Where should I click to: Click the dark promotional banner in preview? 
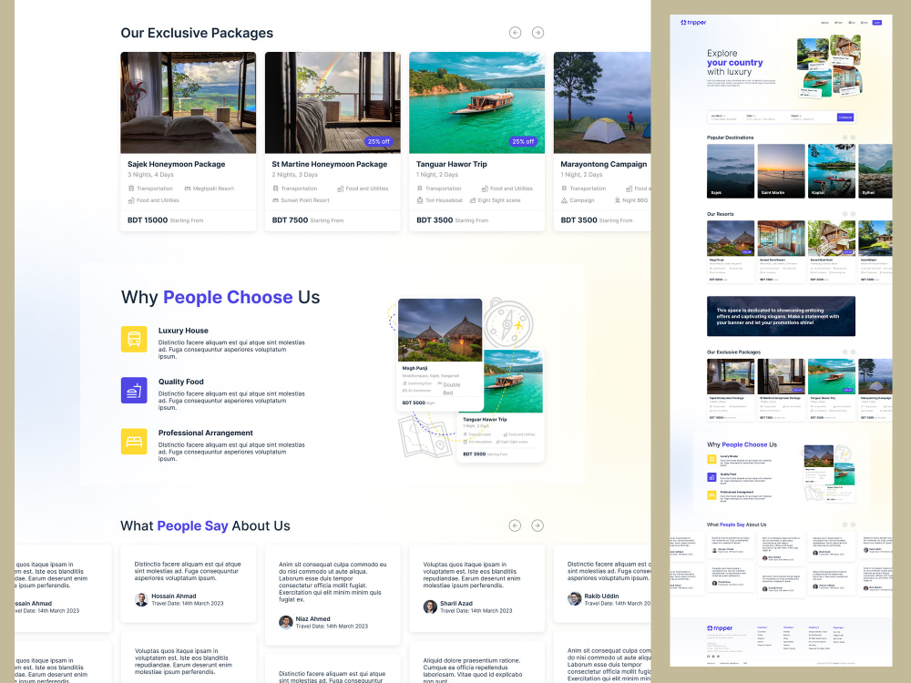(x=781, y=316)
